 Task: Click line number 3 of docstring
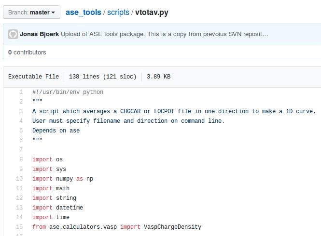[x=21, y=111]
